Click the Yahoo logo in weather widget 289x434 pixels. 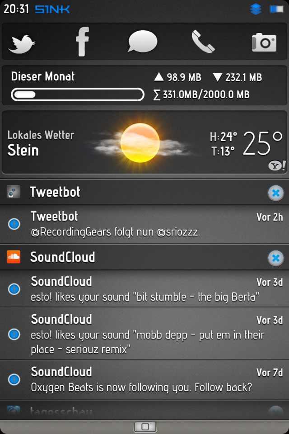coord(277,165)
